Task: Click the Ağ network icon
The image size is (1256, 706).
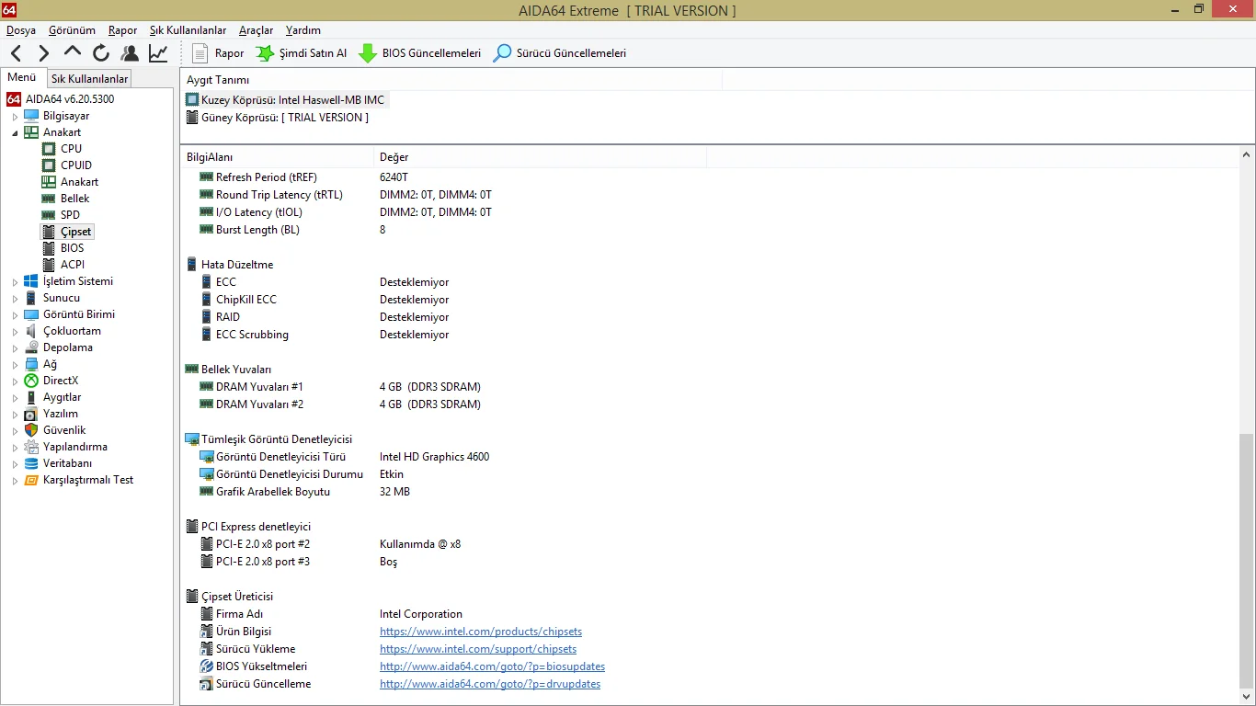Action: click(x=31, y=364)
